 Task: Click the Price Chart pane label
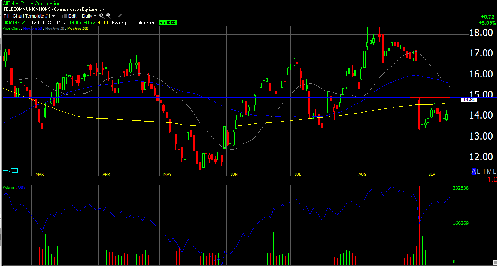[x=11, y=28]
